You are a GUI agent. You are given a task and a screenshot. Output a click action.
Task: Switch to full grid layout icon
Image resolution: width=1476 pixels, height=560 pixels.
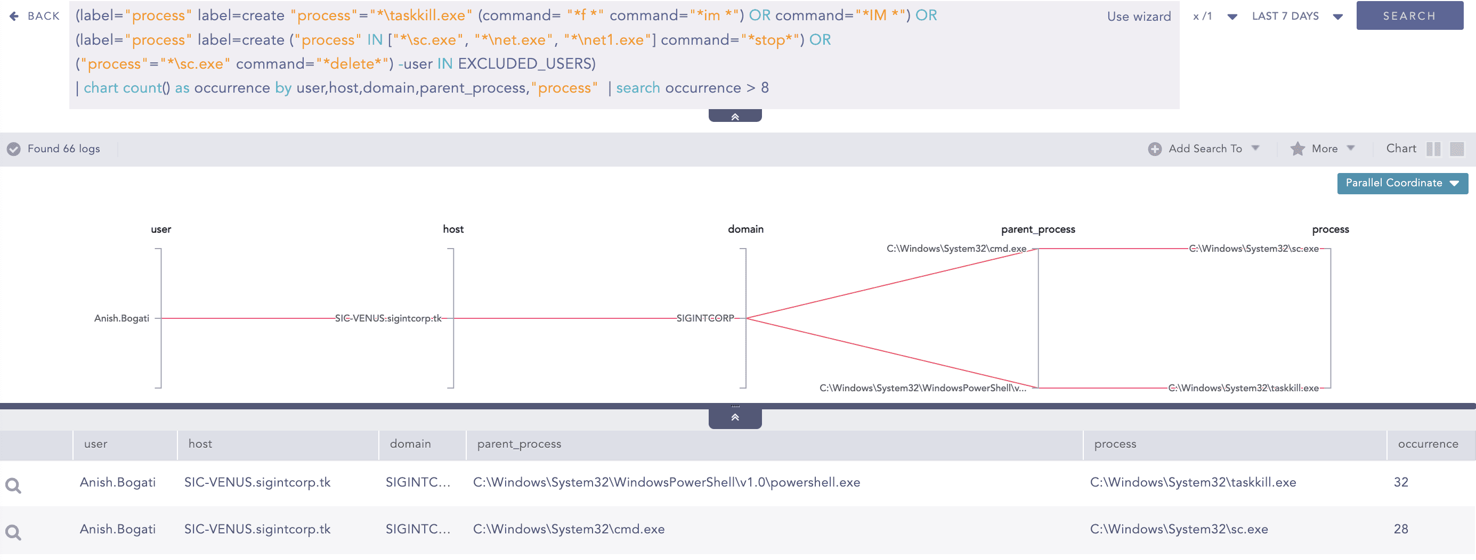1456,150
